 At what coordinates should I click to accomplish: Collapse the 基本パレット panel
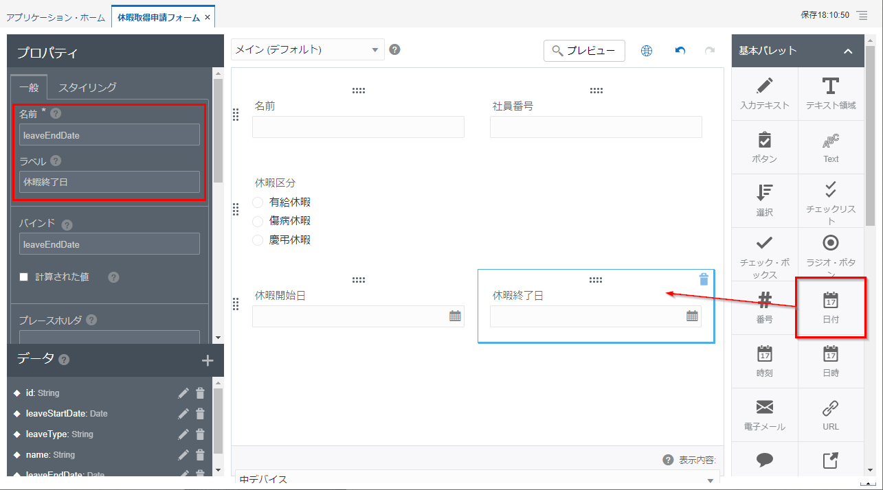848,51
